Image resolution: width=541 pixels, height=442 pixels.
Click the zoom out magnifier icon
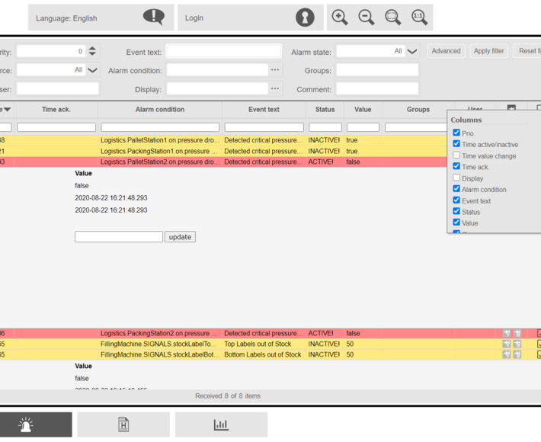(x=367, y=18)
